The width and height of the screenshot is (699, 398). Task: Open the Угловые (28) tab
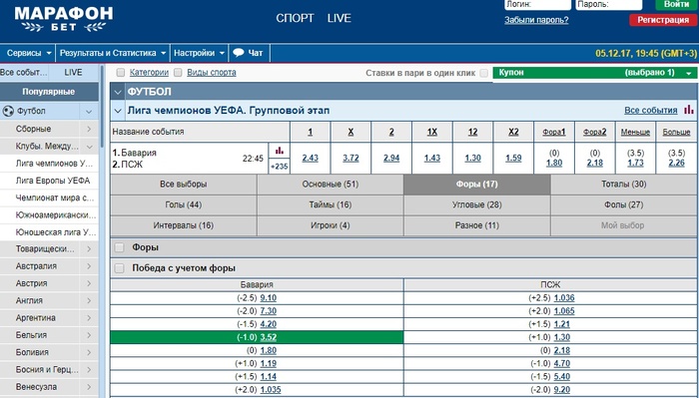coord(477,204)
